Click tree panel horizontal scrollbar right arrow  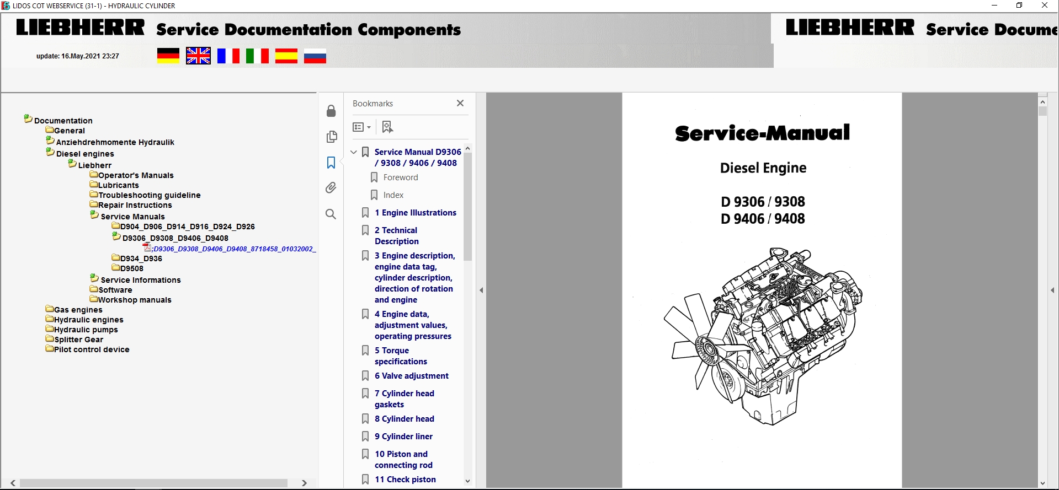click(x=304, y=483)
